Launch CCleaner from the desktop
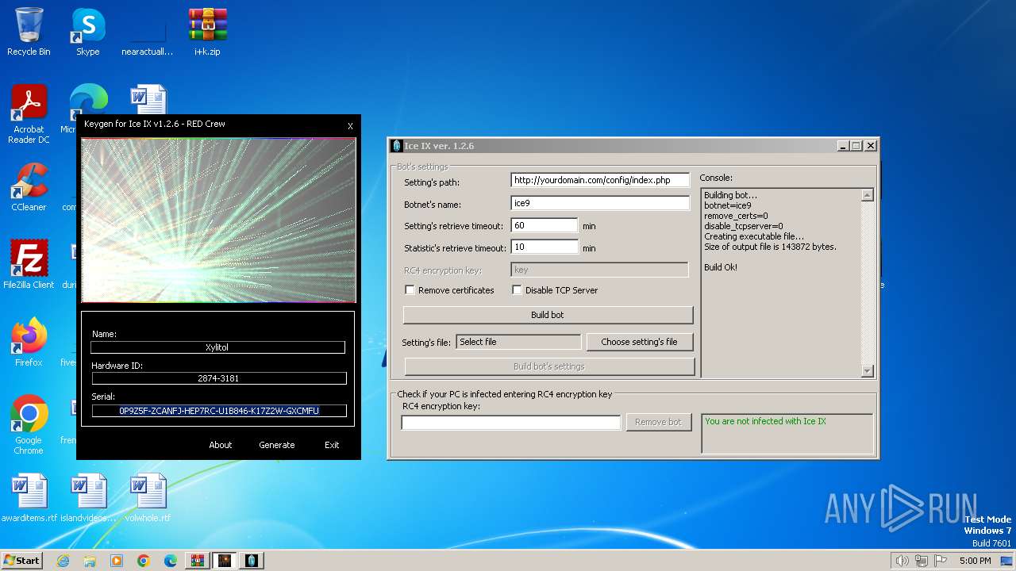Image resolution: width=1016 pixels, height=571 pixels. (29, 188)
